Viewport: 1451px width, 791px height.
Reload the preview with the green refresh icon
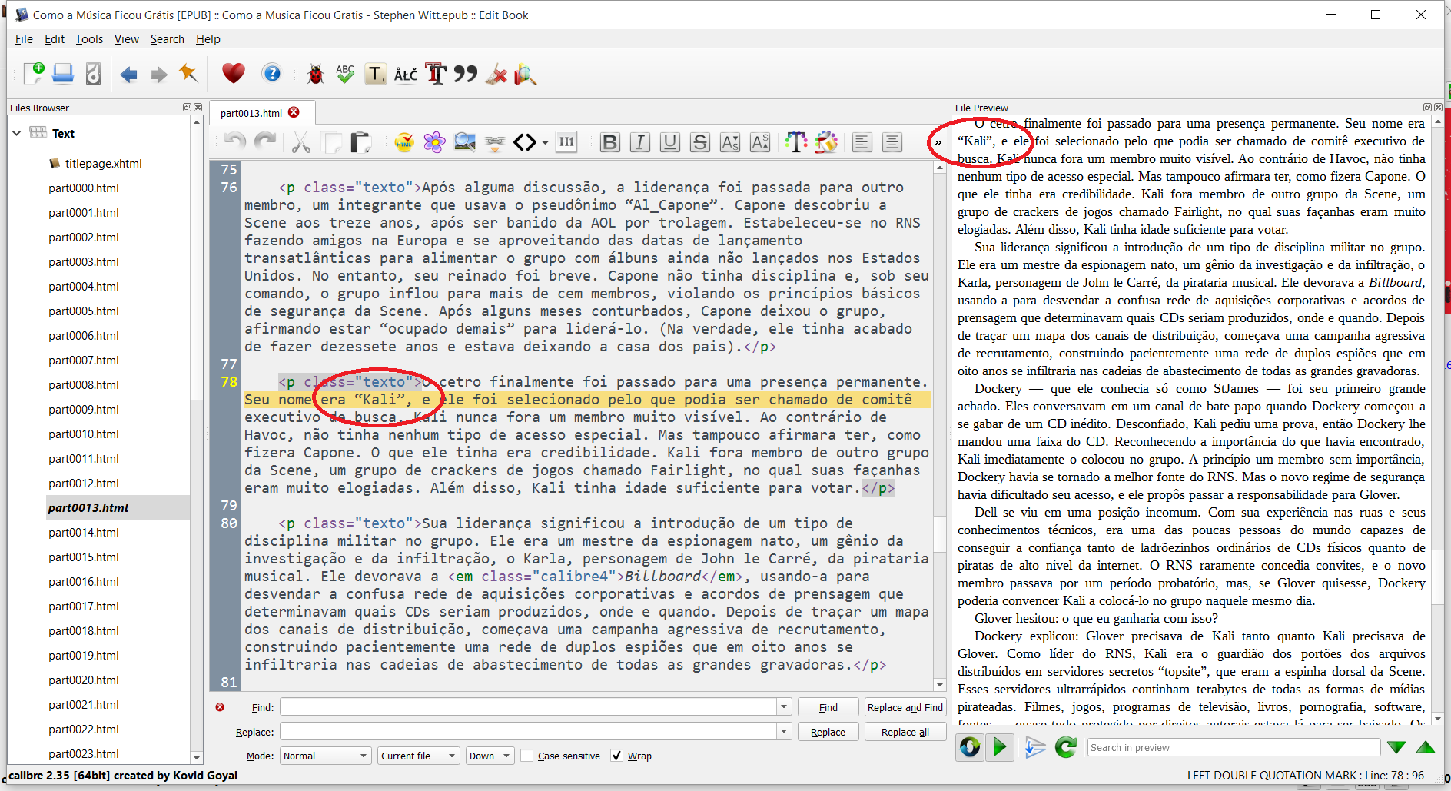click(1065, 746)
